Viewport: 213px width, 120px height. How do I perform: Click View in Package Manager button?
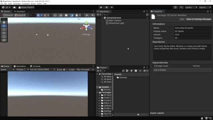199,19
